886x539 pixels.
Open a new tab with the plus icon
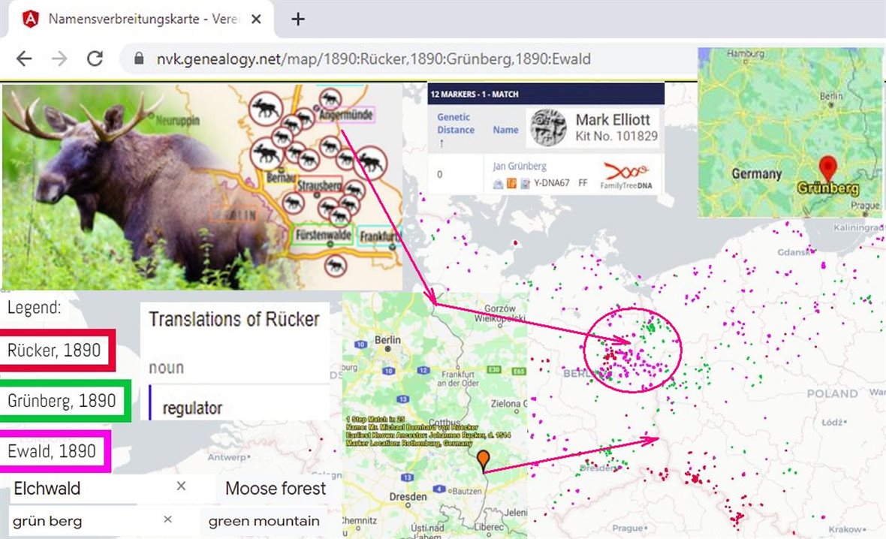click(x=298, y=19)
